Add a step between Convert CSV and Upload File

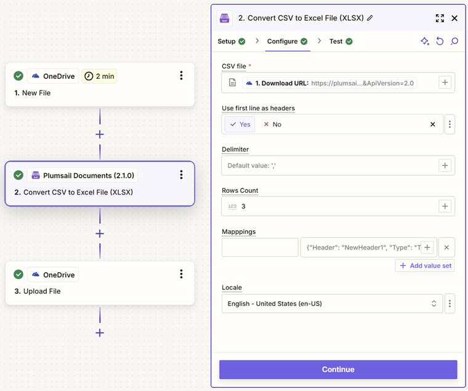(x=100, y=233)
